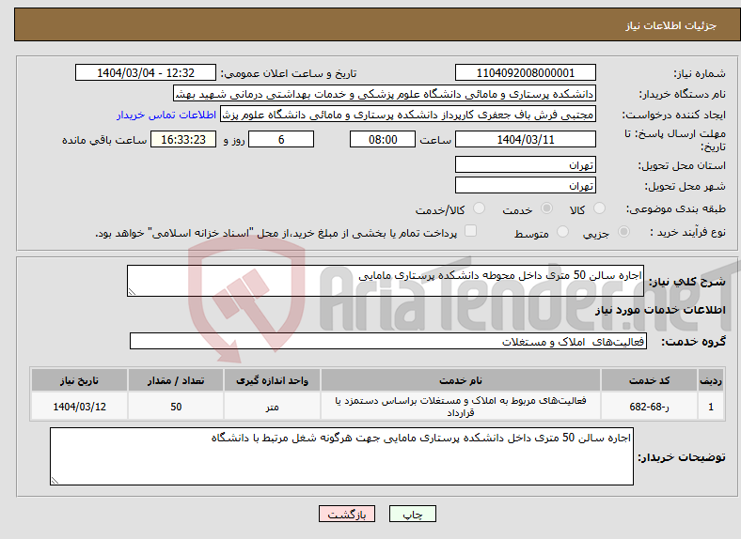Click the deadline date field 1404/03/11

(525, 139)
